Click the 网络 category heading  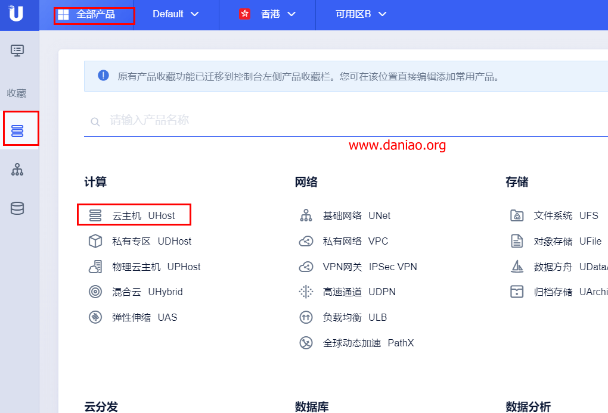click(306, 182)
